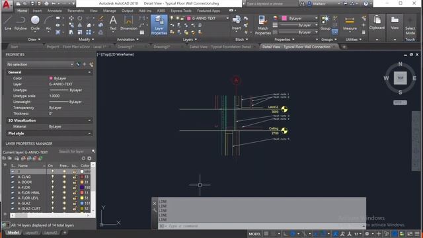Refresh the layer list in Layer Manager
Viewport: 423px width, 238px height.
point(83,159)
